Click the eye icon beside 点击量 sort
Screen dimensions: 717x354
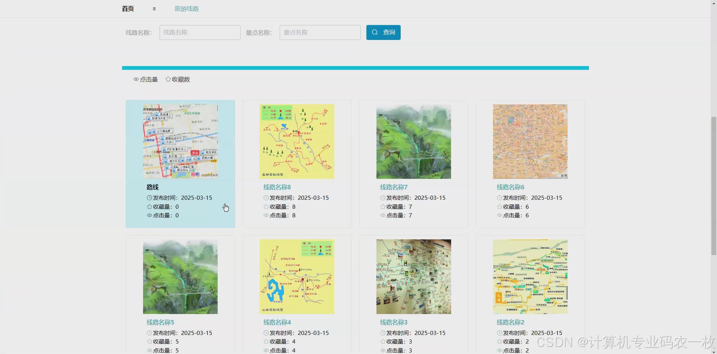pos(136,80)
